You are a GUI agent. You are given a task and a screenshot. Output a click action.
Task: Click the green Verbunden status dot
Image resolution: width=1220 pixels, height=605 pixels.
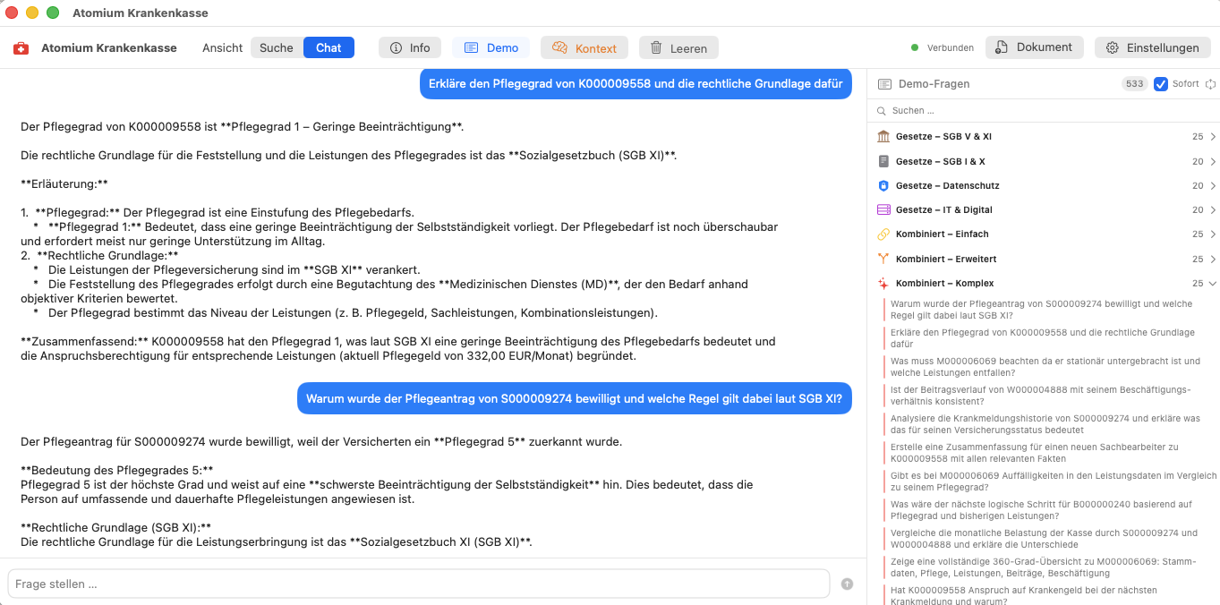[915, 47]
